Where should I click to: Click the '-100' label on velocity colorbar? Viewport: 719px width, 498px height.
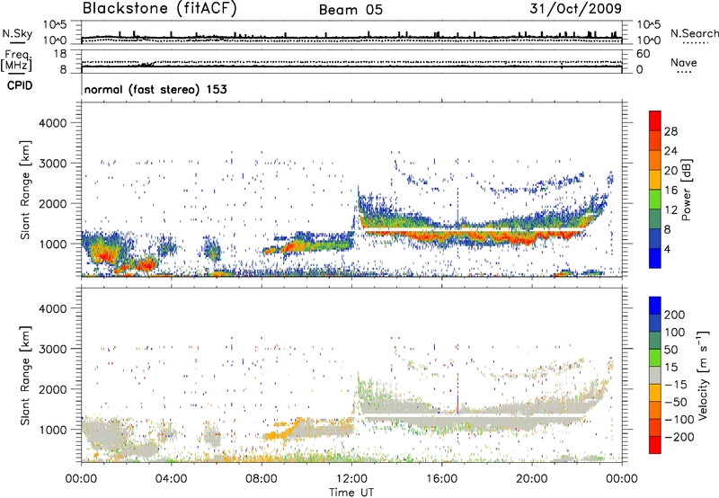(679, 420)
